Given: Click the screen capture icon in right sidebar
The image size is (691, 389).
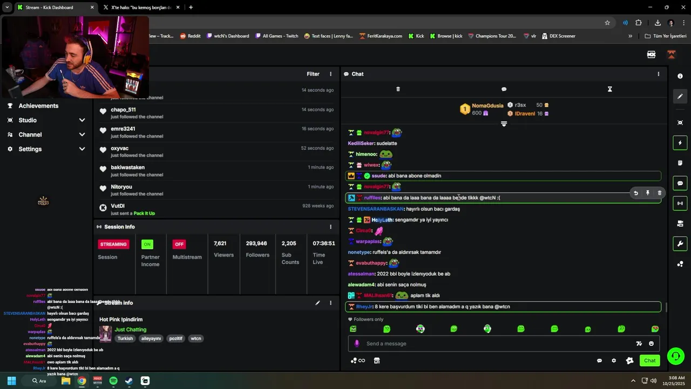Looking at the screenshot, I should [680, 123].
